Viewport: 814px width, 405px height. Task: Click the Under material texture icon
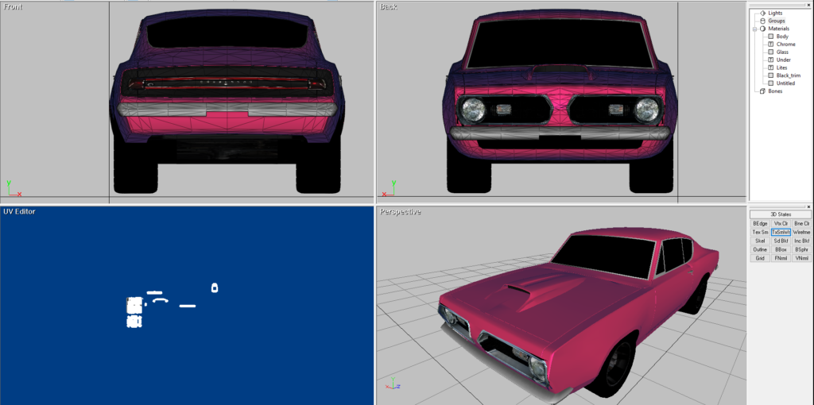[770, 60]
